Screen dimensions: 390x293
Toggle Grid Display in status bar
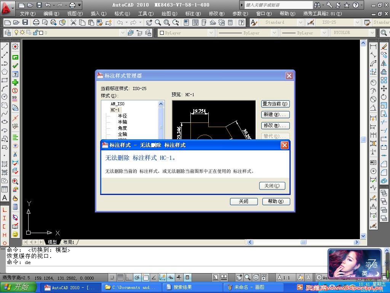(x=120, y=277)
